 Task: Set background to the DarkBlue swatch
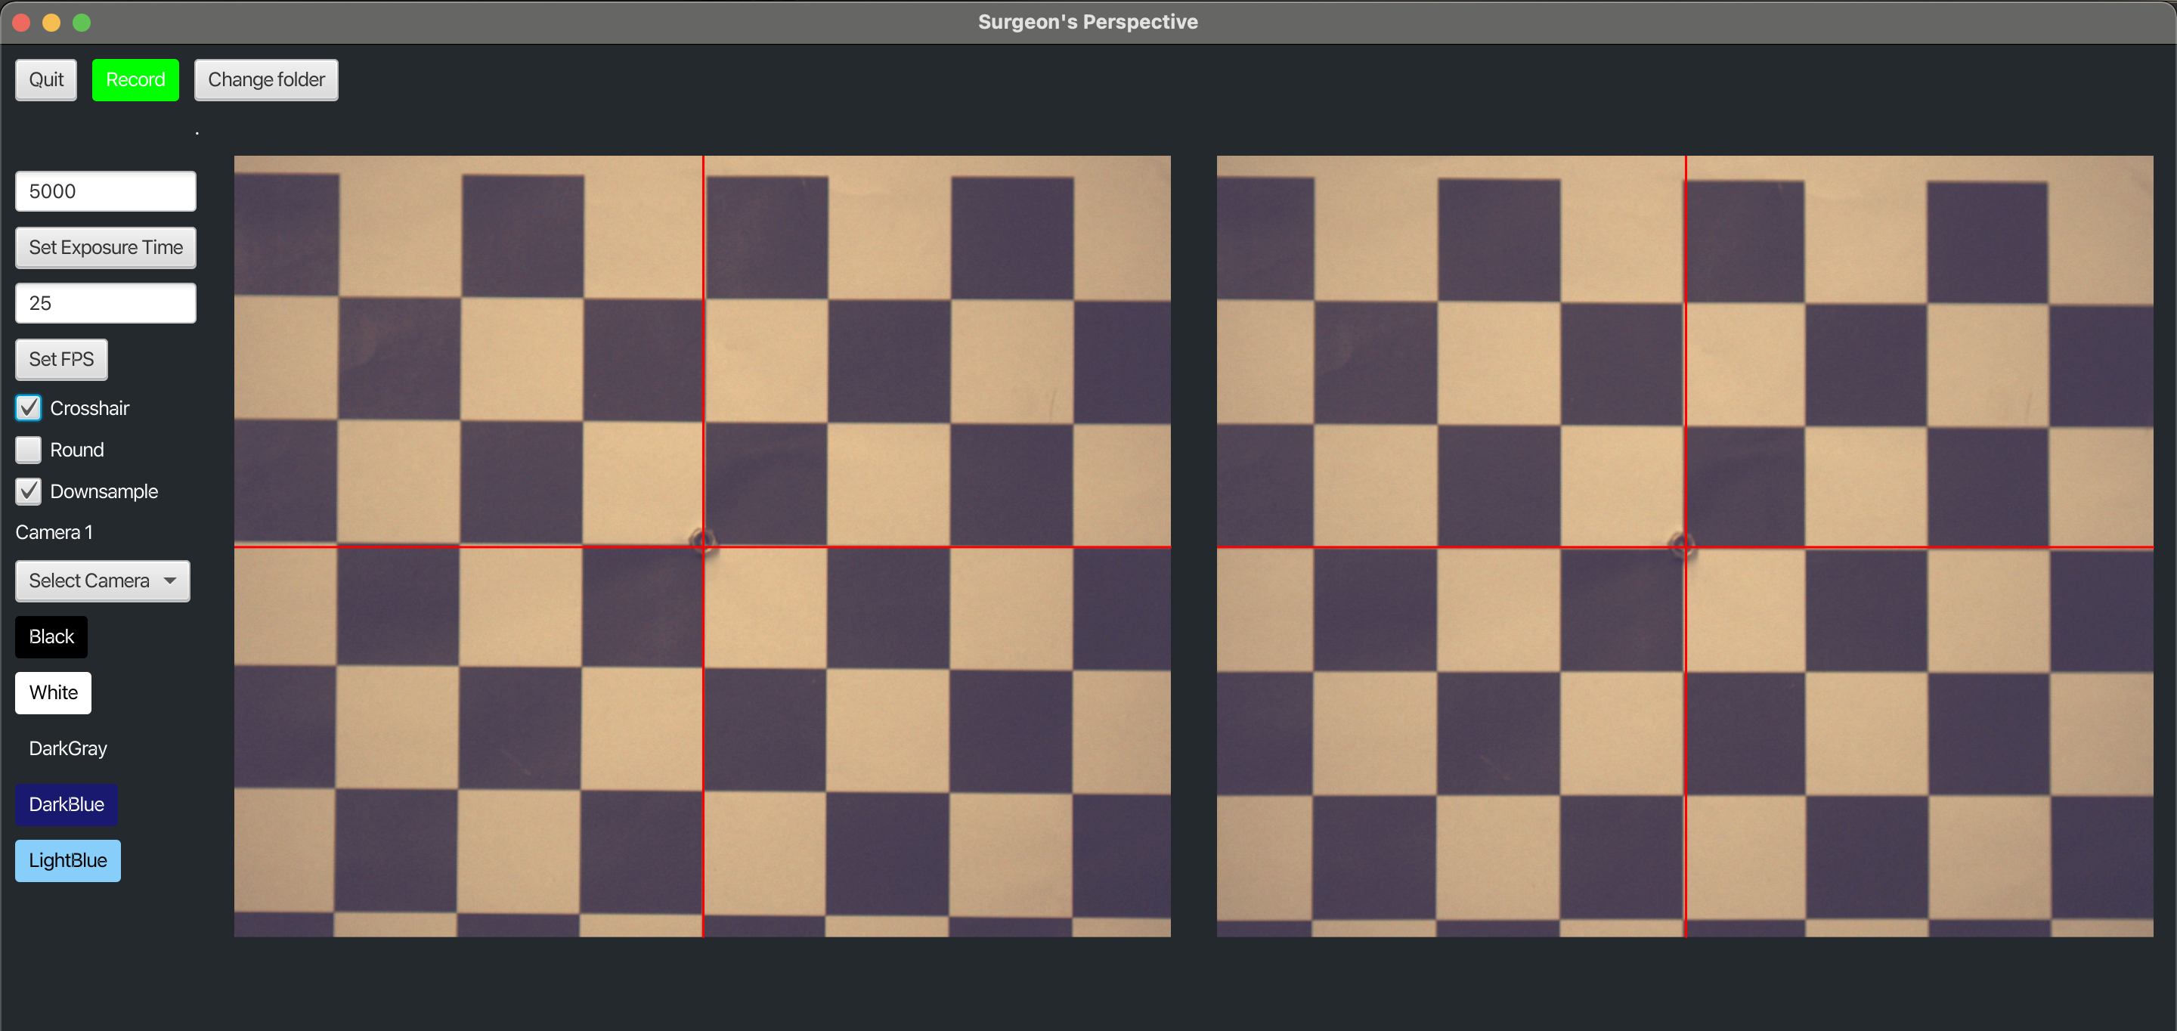66,803
